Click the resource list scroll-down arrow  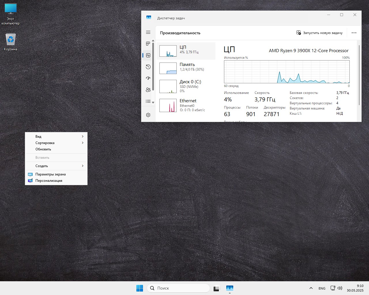pos(153,103)
